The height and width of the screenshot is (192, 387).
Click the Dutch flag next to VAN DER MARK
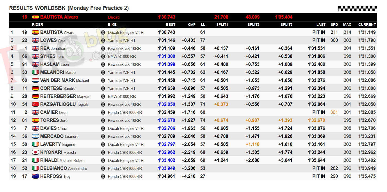[35, 80]
